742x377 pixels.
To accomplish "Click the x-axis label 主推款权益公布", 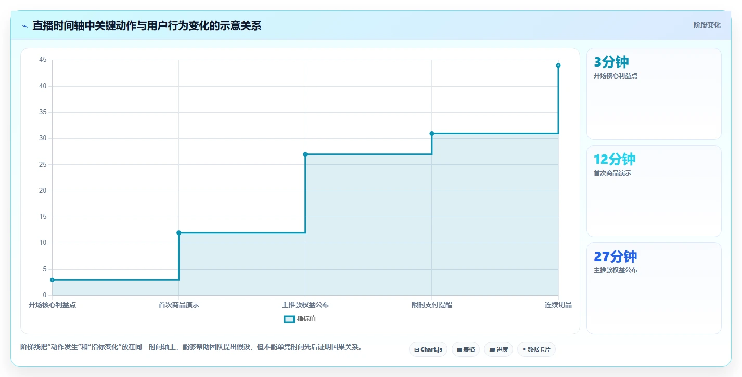I will click(x=305, y=305).
